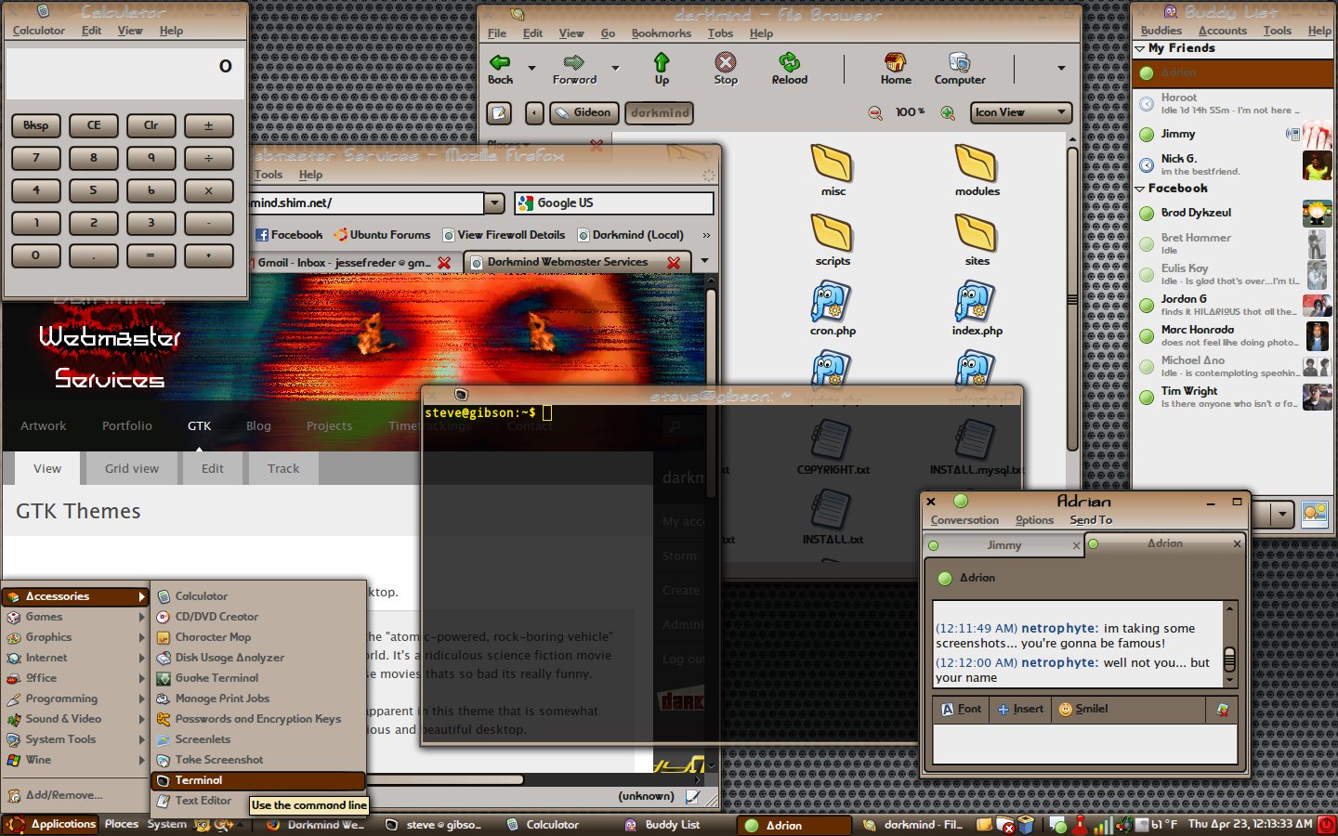Image resolution: width=1338 pixels, height=836 pixels.
Task: Click the clock showing Thu Apr 23
Action: coord(1250,824)
